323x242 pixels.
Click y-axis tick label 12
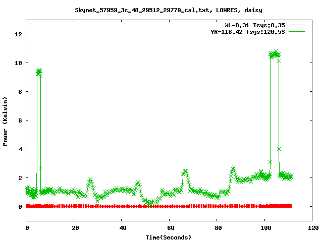pos(18,34)
